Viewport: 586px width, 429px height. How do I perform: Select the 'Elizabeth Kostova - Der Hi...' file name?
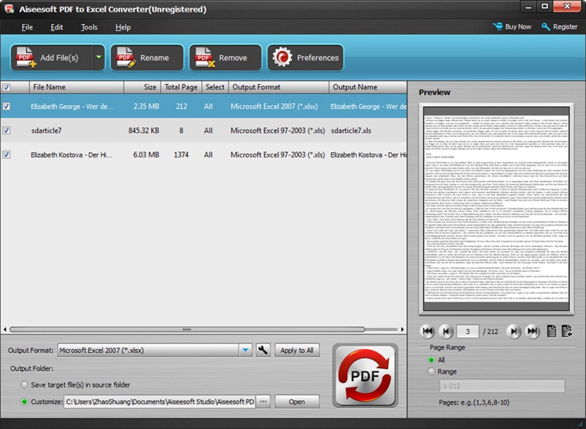coord(71,154)
